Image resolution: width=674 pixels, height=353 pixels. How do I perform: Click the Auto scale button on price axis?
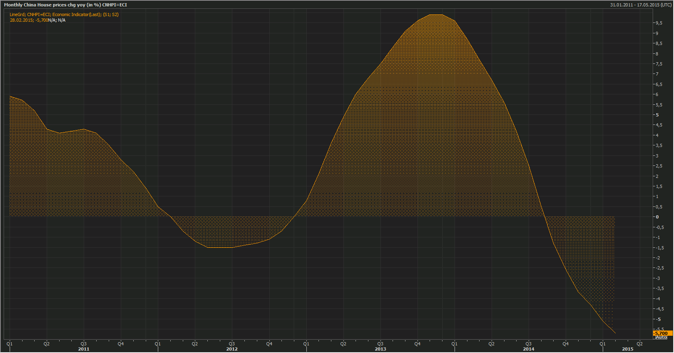click(661, 338)
